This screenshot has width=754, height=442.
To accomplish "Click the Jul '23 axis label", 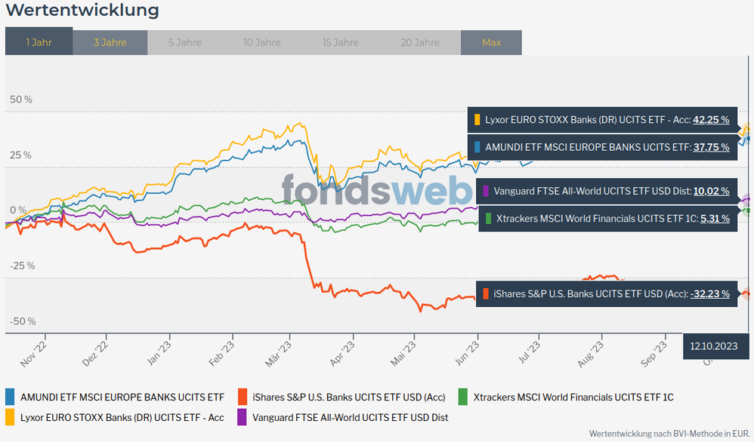I will tap(530, 353).
